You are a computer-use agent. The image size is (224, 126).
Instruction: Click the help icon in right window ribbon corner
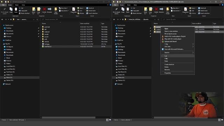(x=223, y=5)
